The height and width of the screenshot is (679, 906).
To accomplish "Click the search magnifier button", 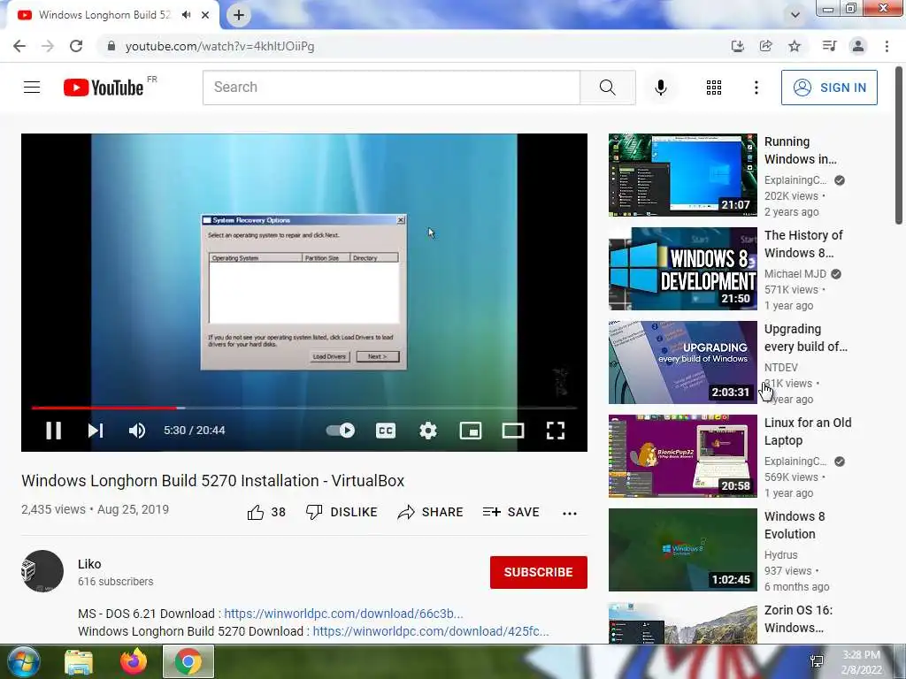I will click(x=607, y=88).
